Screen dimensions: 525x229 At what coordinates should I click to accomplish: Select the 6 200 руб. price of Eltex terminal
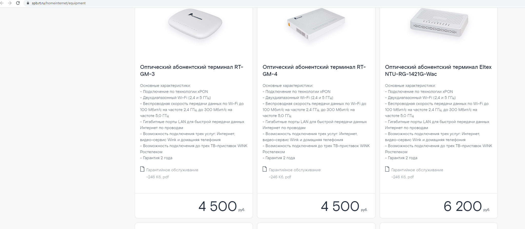coord(467,206)
